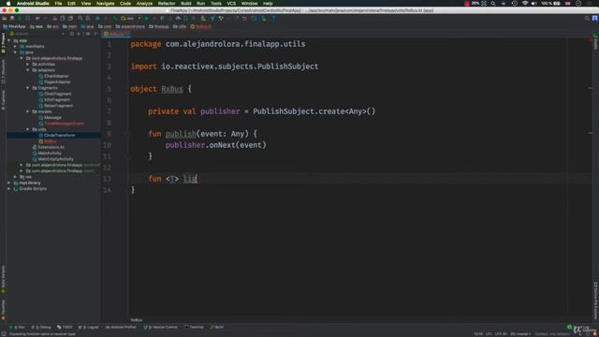Click the volume icon in the menu bar
Screen dimensions: 599x337
[x=534, y=4]
